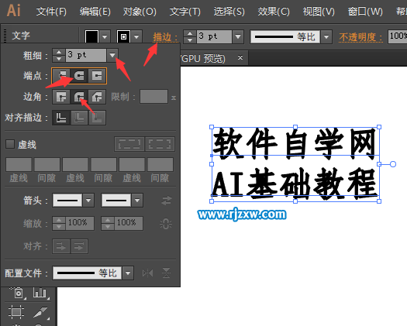Click the 粗细 weight stepper arrows in the panel
Screen dimensions: 407x326
click(x=59, y=55)
